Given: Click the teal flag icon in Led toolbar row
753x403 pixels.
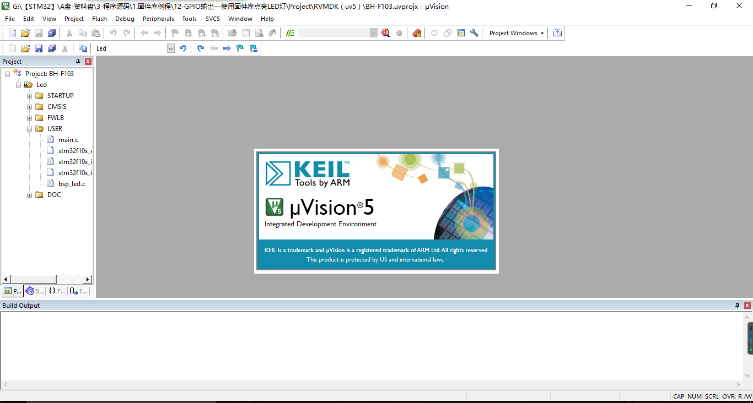Looking at the screenshot, I should tap(240, 48).
